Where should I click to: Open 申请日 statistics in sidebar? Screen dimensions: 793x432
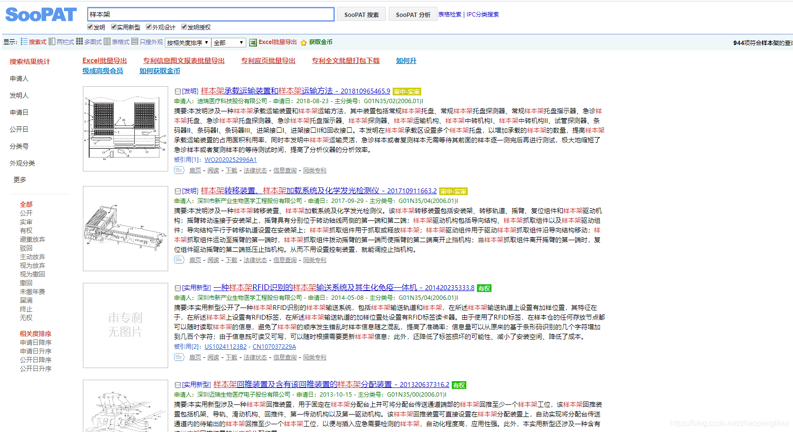(x=19, y=112)
